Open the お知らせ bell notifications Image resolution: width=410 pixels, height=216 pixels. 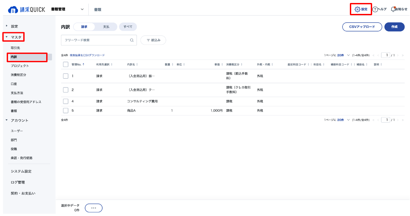[399, 9]
